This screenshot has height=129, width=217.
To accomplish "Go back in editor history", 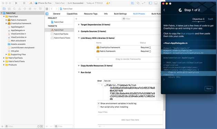I will (x=52, y=9).
